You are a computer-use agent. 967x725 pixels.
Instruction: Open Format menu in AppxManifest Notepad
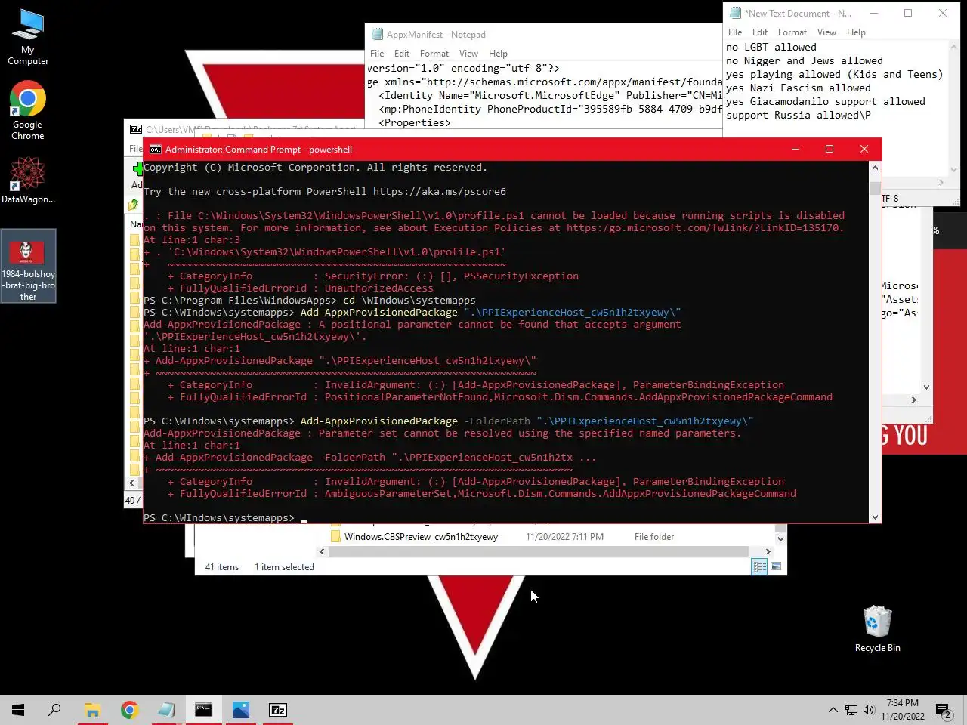click(434, 54)
